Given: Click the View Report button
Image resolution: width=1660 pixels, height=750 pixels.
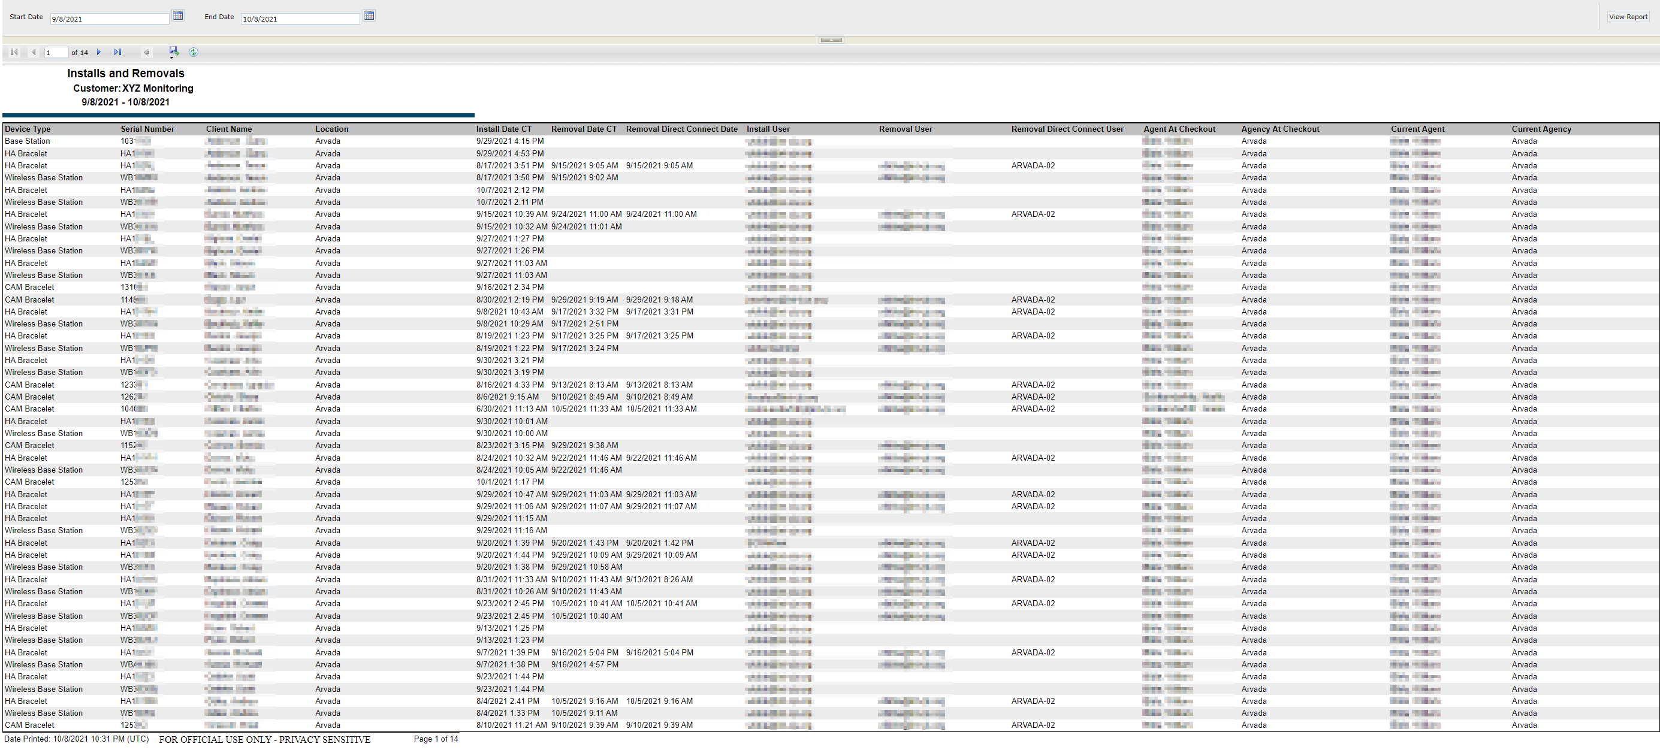Looking at the screenshot, I should click(1627, 17).
